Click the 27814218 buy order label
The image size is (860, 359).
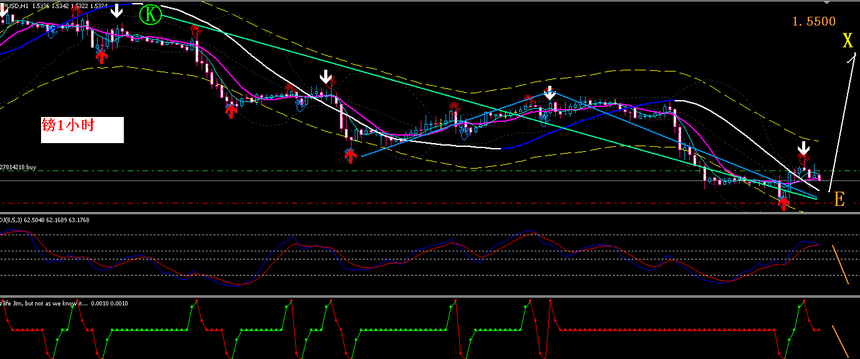tap(18, 167)
